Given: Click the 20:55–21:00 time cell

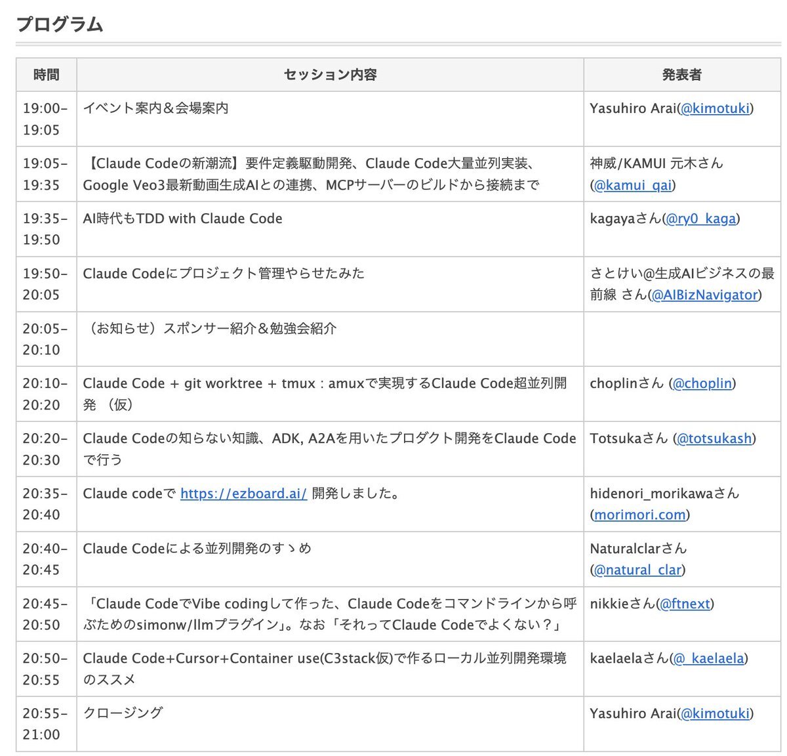Looking at the screenshot, I should [x=47, y=724].
